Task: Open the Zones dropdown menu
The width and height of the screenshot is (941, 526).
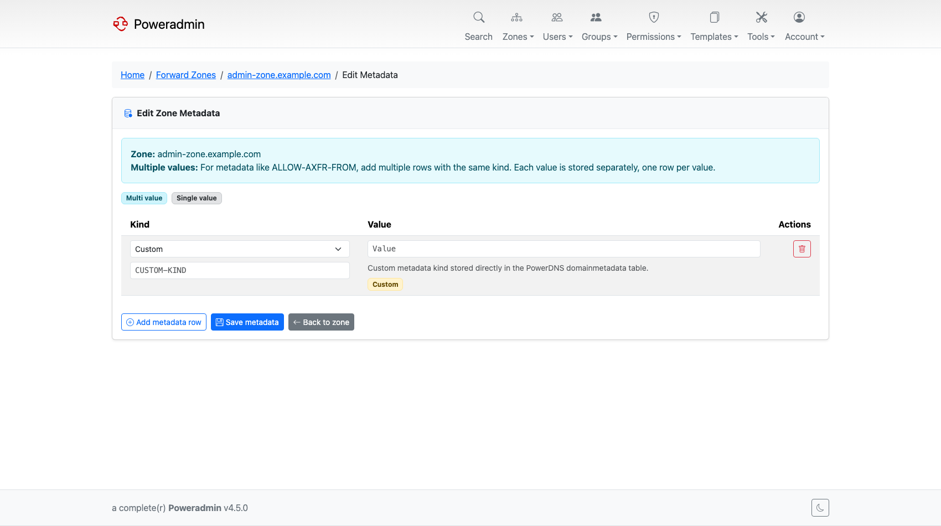Action: click(518, 37)
